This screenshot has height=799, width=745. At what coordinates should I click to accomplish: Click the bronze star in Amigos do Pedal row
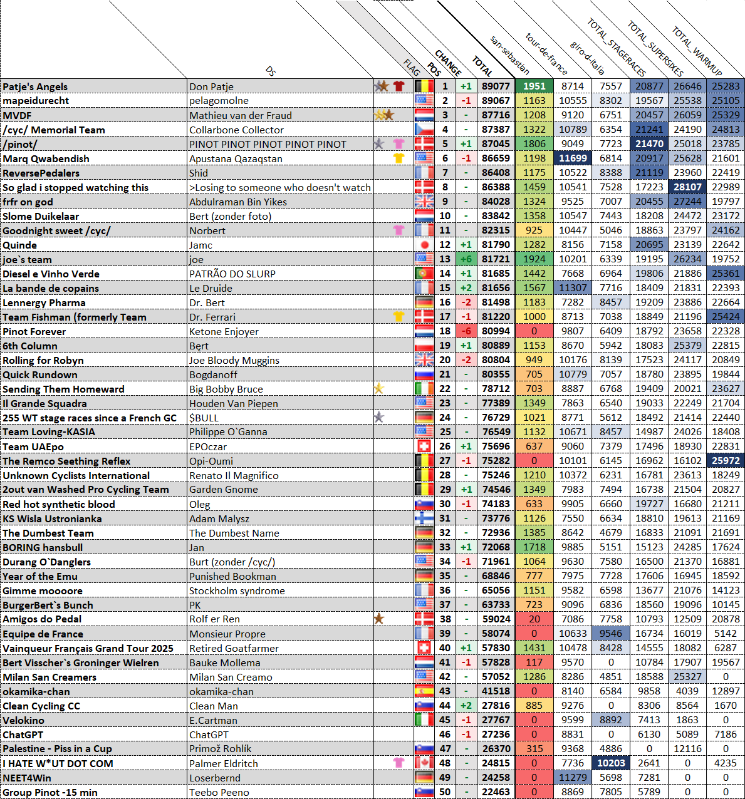pos(379,619)
